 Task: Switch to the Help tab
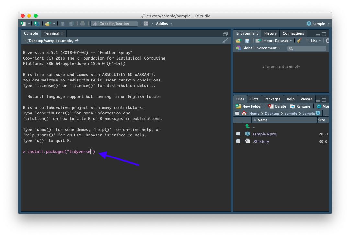tap(291, 99)
